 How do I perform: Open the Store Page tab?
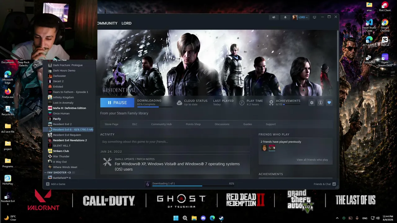point(111,124)
